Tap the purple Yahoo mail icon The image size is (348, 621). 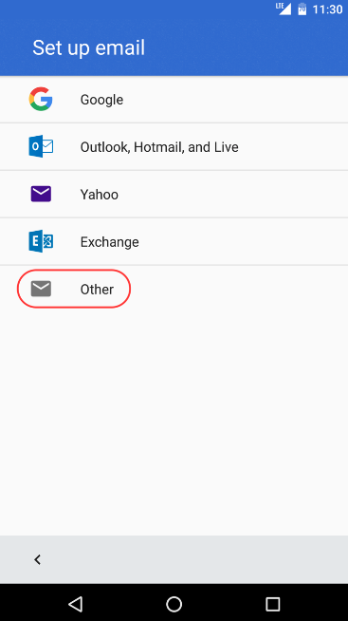click(41, 194)
